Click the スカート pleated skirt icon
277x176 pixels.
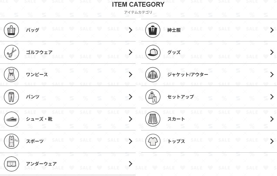coord(153,119)
